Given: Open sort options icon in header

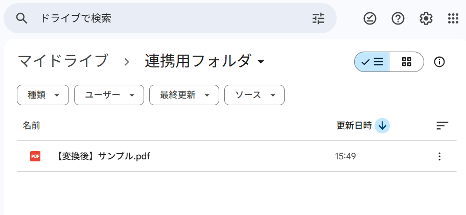Looking at the screenshot, I should [x=442, y=125].
